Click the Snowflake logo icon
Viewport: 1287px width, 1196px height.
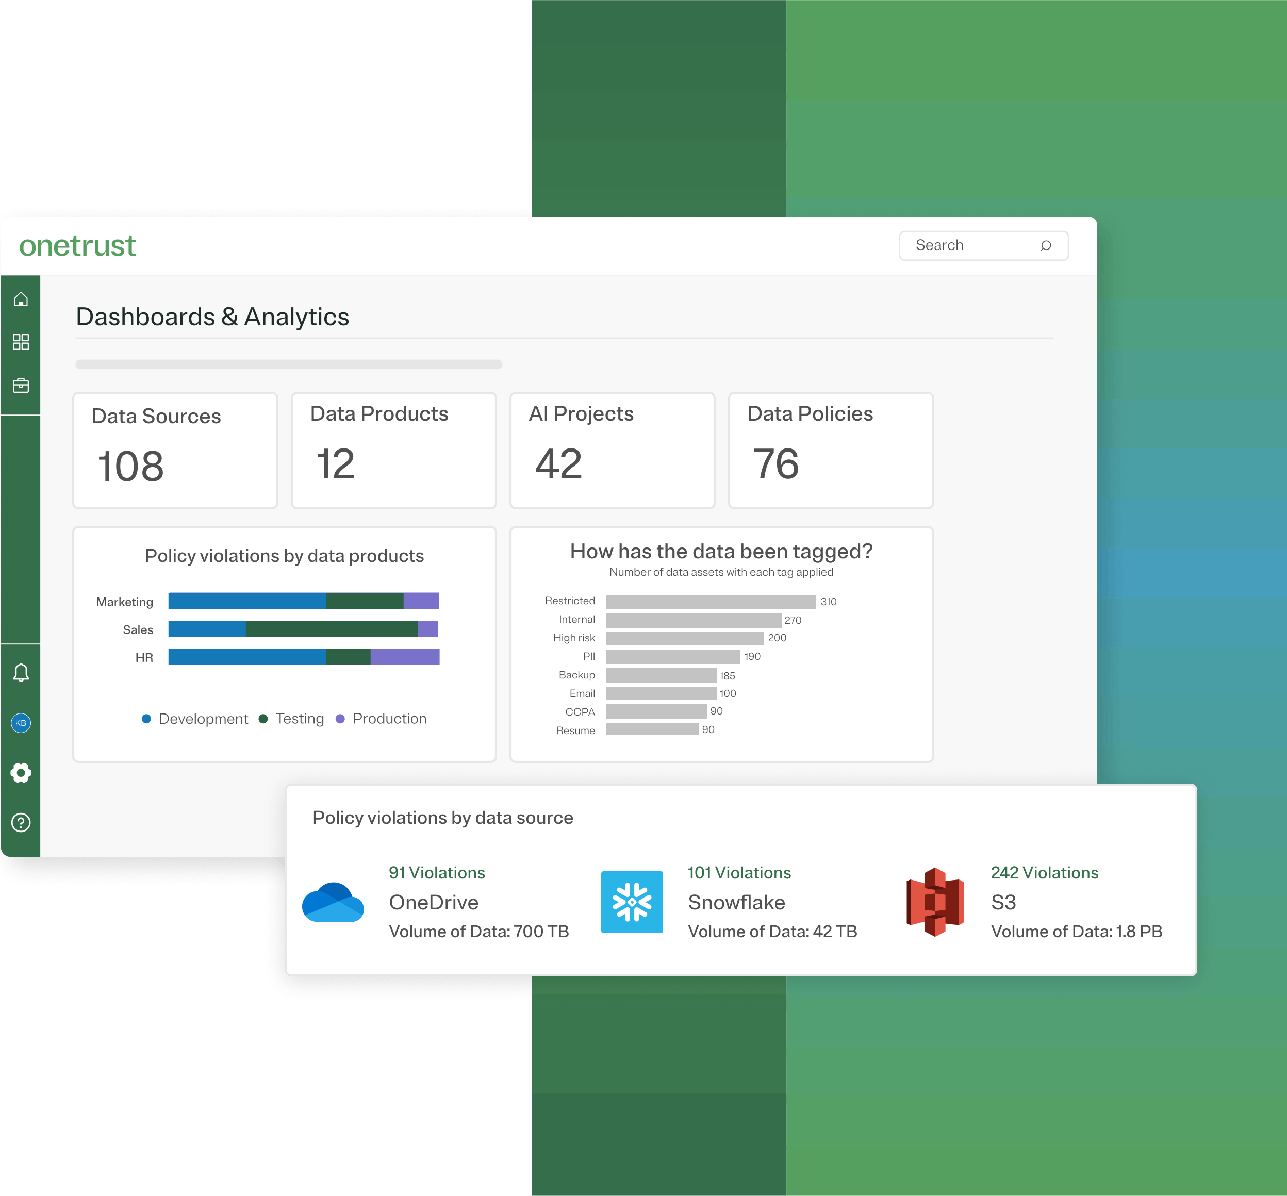tap(632, 902)
